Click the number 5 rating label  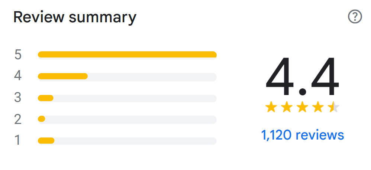coord(18,55)
